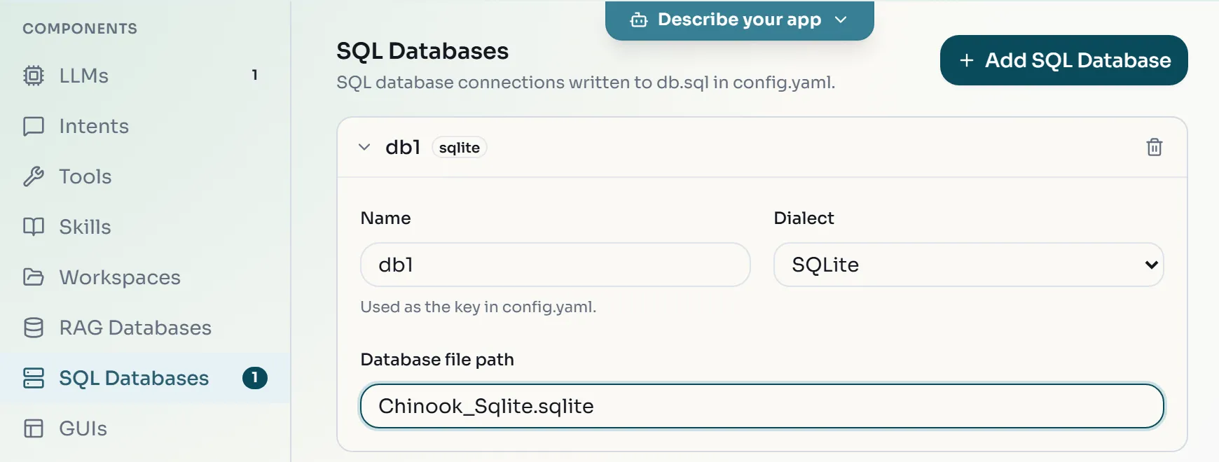Image resolution: width=1219 pixels, height=462 pixels.
Task: Click the RAG Databases cylinder icon
Action: [x=33, y=328]
